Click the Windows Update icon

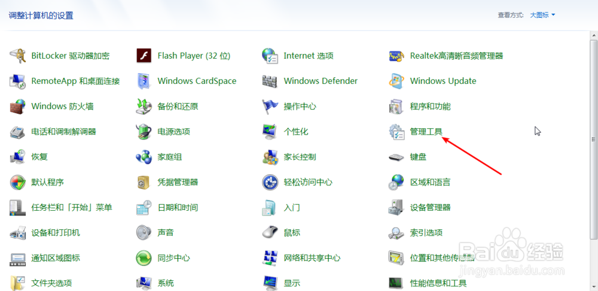[396, 81]
